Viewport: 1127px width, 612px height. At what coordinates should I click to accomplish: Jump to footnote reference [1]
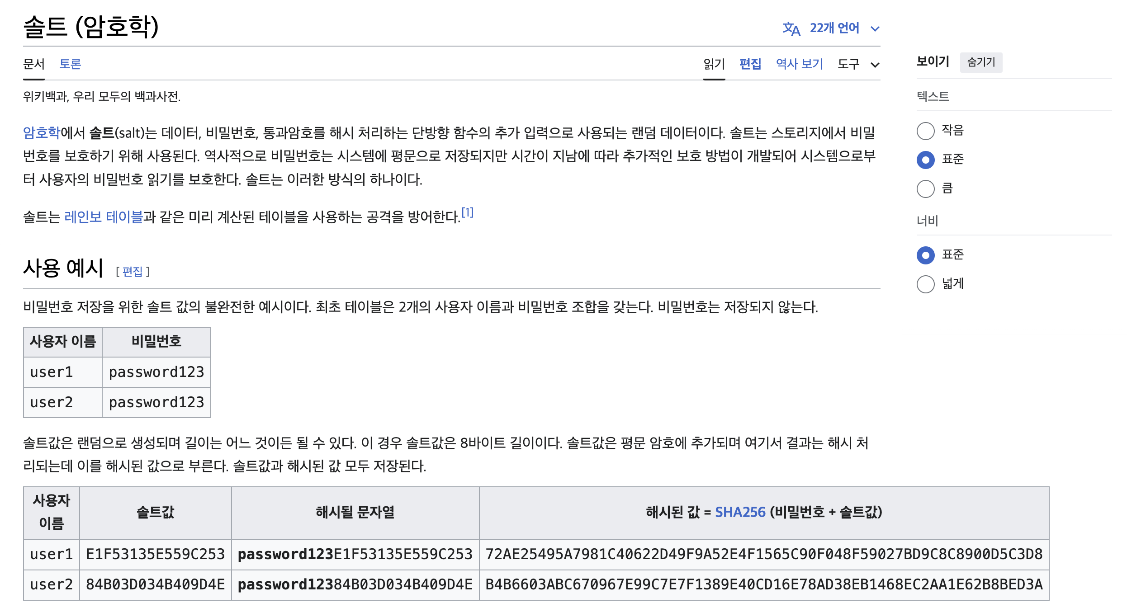467,212
